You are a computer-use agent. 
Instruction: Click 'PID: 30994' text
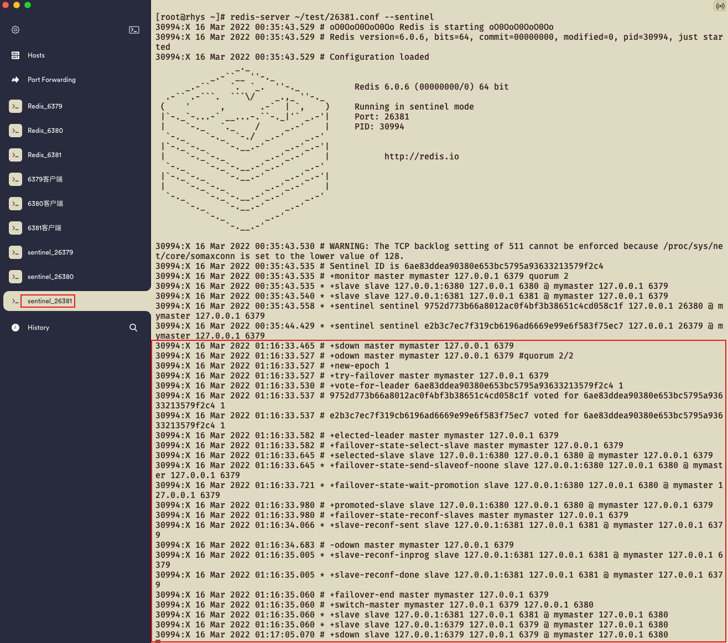379,127
